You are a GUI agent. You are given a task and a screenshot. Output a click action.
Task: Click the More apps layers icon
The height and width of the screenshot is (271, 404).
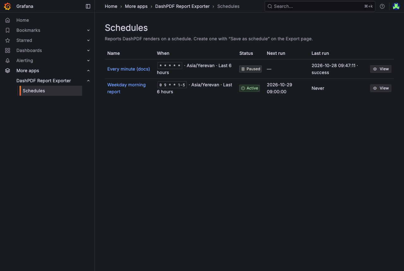[x=8, y=71]
